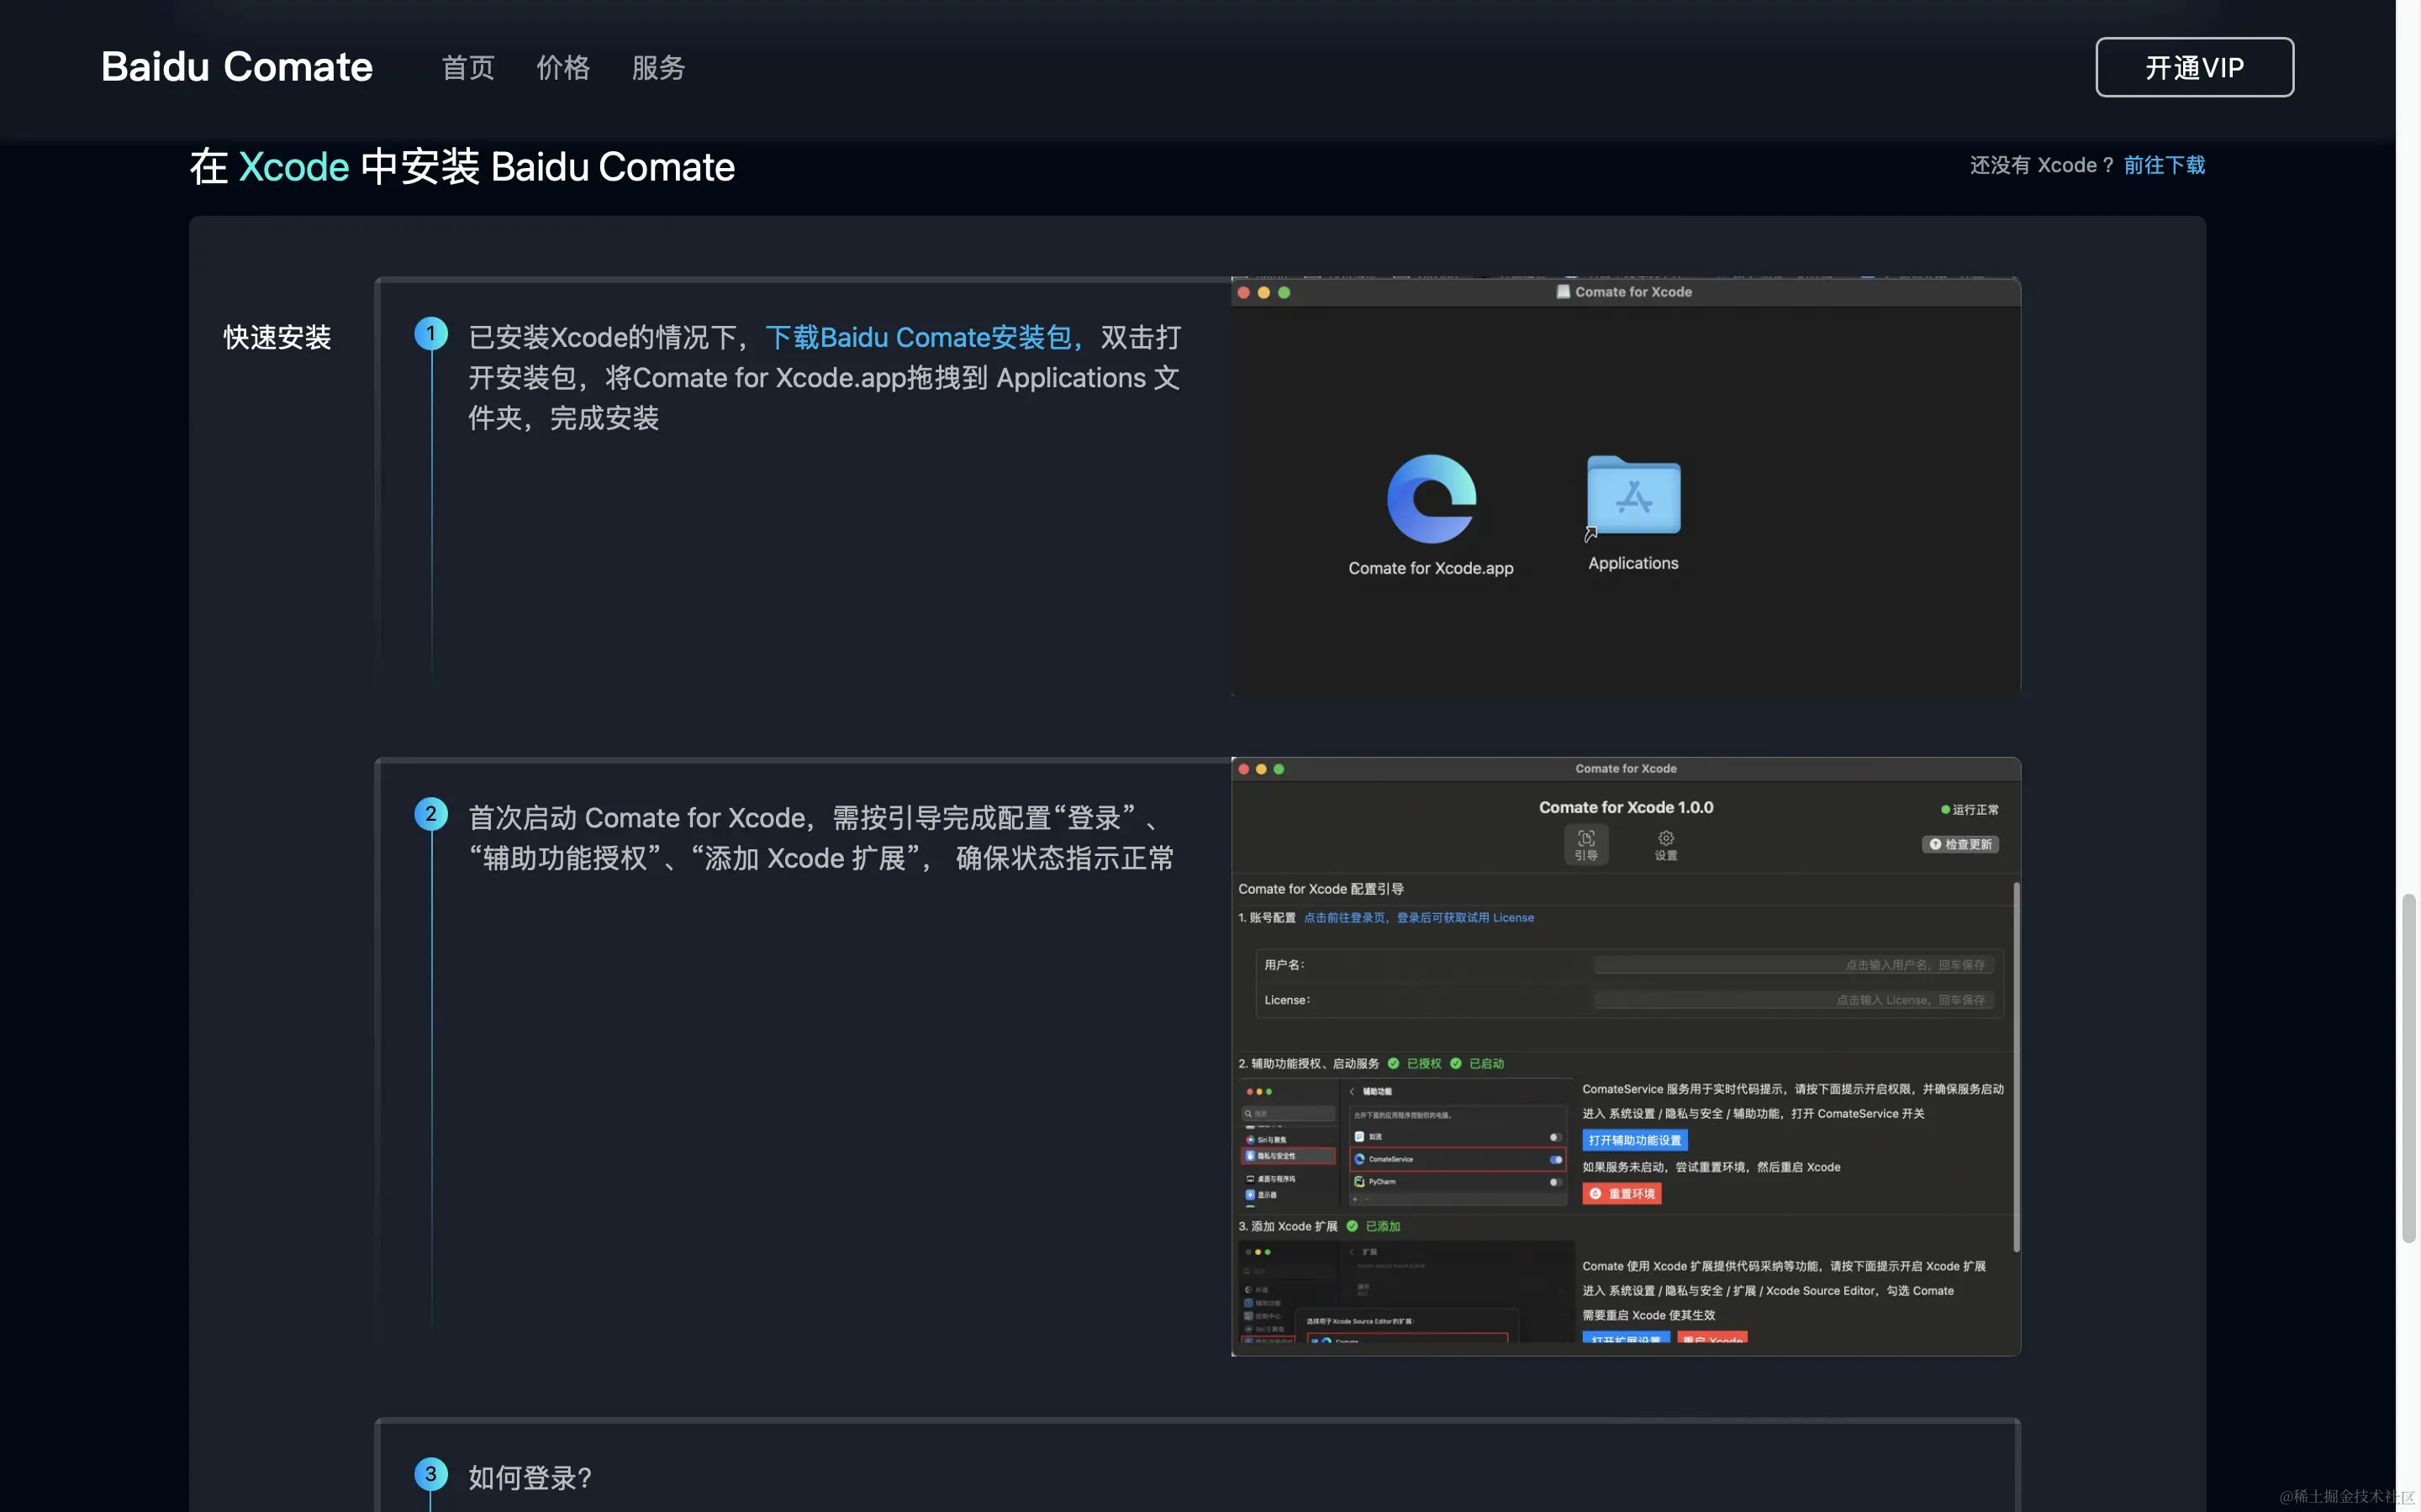Follow the 前往下载 Xcode link
2421x1512 pixels.
tap(2165, 165)
